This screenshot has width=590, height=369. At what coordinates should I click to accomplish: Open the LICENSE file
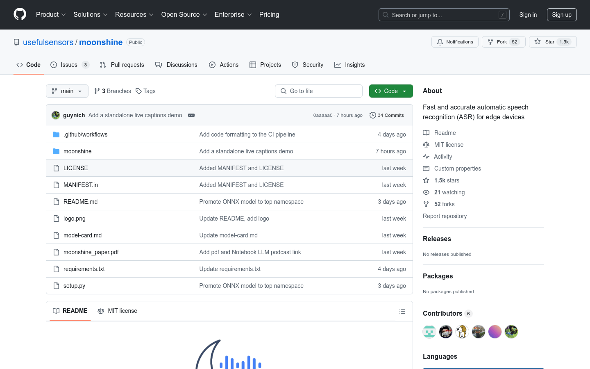(75, 168)
